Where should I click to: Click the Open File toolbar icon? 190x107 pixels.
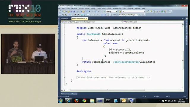[x=69, y=11]
